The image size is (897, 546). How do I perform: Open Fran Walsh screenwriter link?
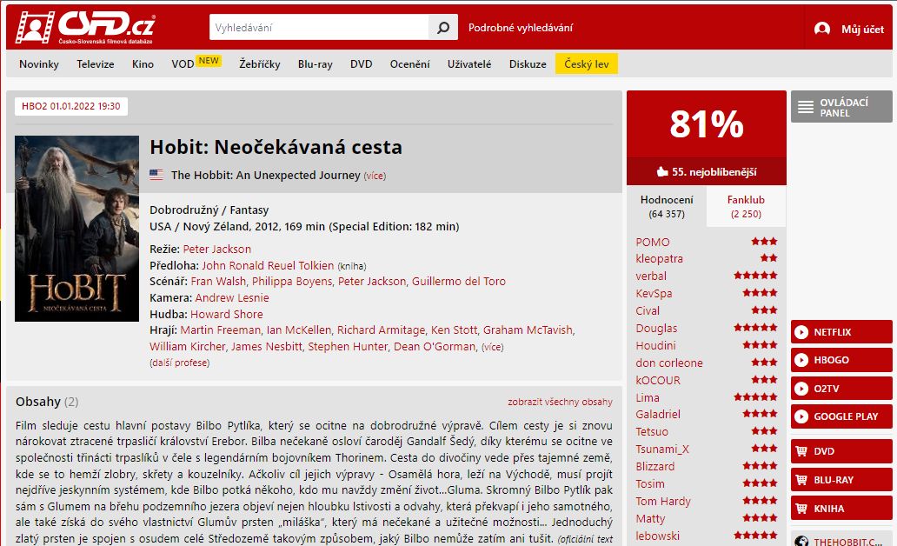(x=218, y=281)
